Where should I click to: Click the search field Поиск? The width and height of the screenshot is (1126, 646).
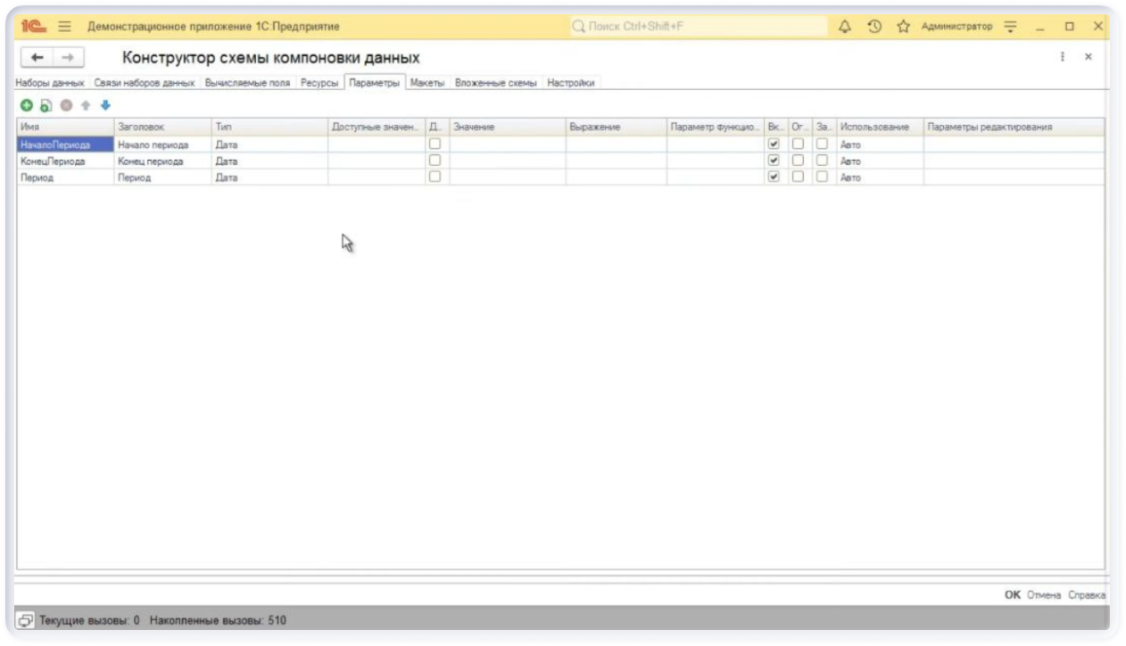[696, 27]
